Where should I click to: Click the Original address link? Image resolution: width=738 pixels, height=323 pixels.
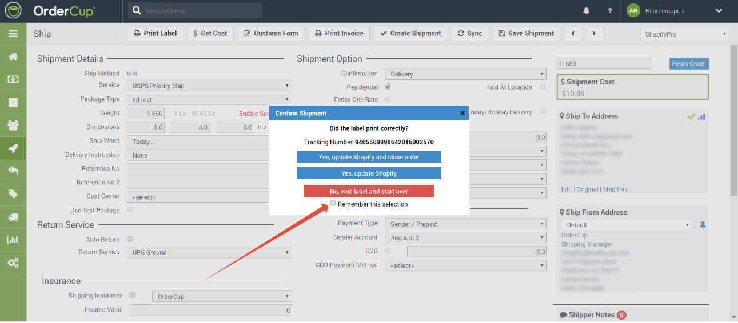[587, 189]
